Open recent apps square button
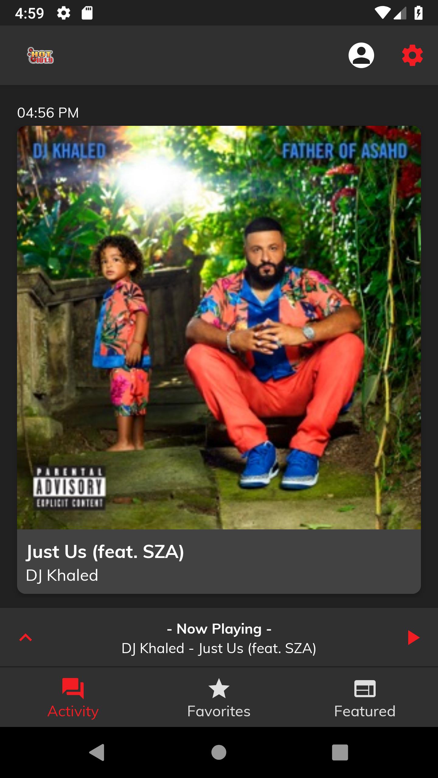This screenshot has width=438, height=778. 340,752
